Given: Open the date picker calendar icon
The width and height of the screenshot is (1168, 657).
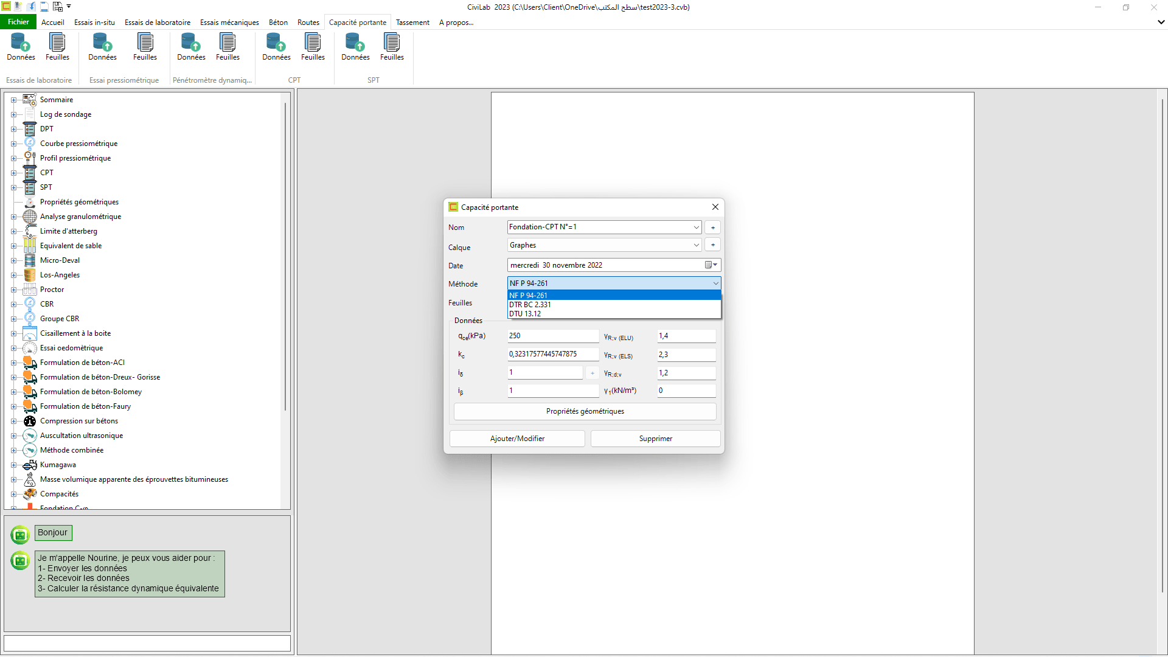Looking at the screenshot, I should click(711, 265).
